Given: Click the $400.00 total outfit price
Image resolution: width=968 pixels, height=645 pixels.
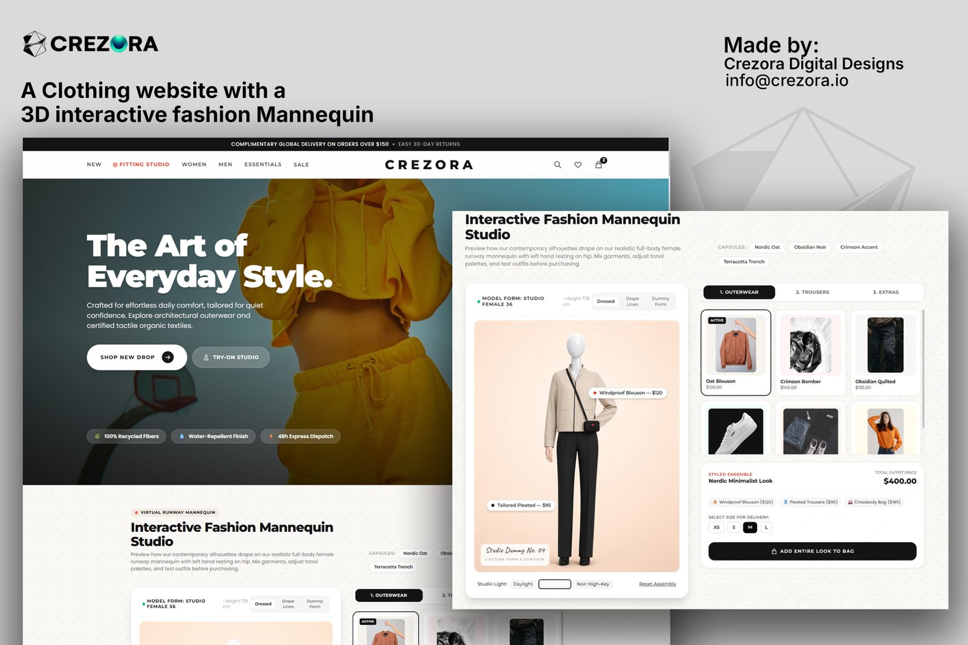Looking at the screenshot, I should pos(900,482).
